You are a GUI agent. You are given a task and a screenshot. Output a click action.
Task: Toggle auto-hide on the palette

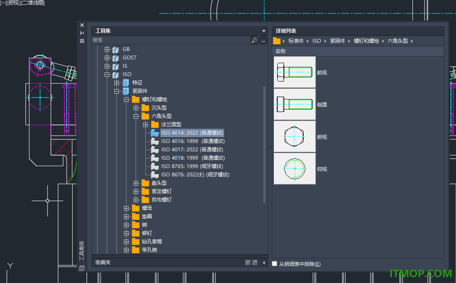click(82, 33)
